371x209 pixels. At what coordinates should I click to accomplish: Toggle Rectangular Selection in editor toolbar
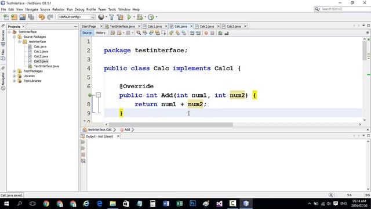[163, 33]
